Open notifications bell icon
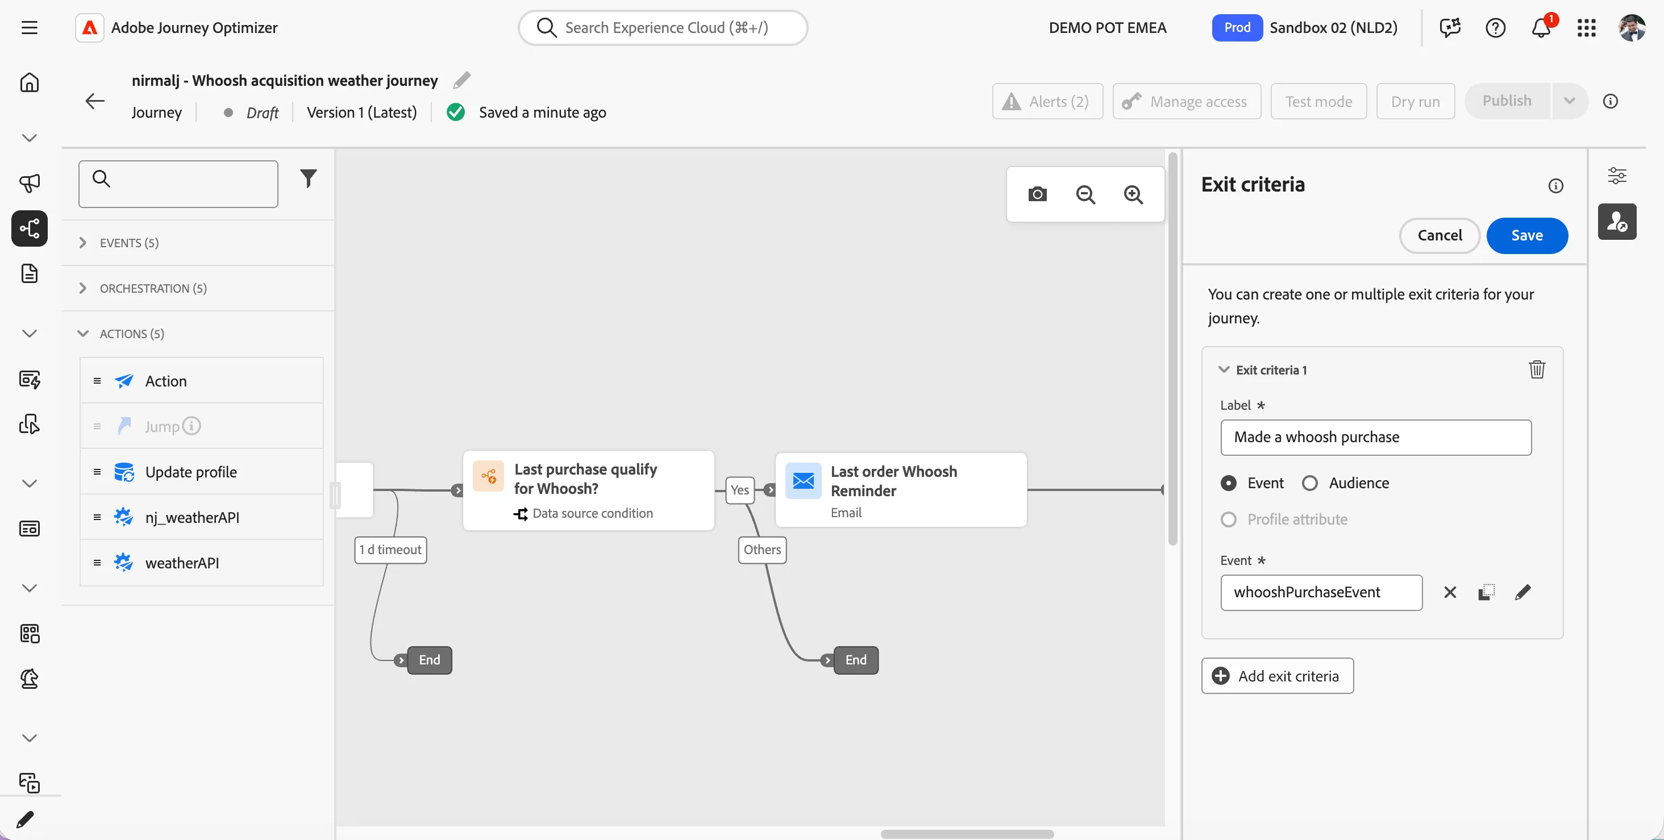1664x840 pixels. click(x=1541, y=28)
